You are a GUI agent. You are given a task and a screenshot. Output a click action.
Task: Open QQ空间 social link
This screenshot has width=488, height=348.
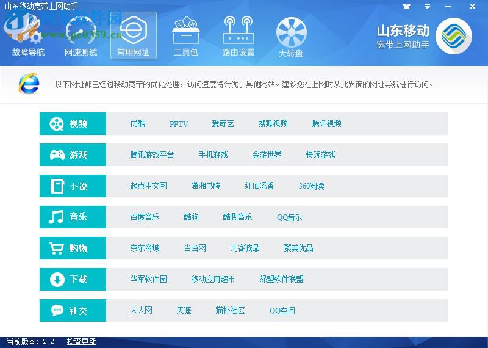coord(282,311)
